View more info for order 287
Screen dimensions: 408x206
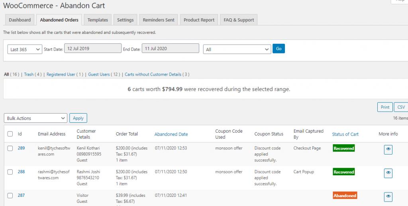click(x=388, y=197)
